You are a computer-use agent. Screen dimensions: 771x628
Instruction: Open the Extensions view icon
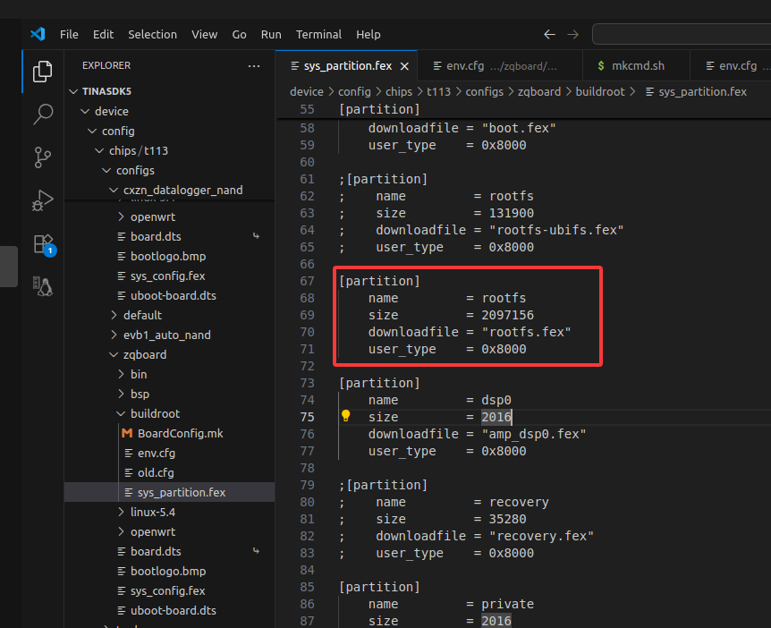[42, 243]
